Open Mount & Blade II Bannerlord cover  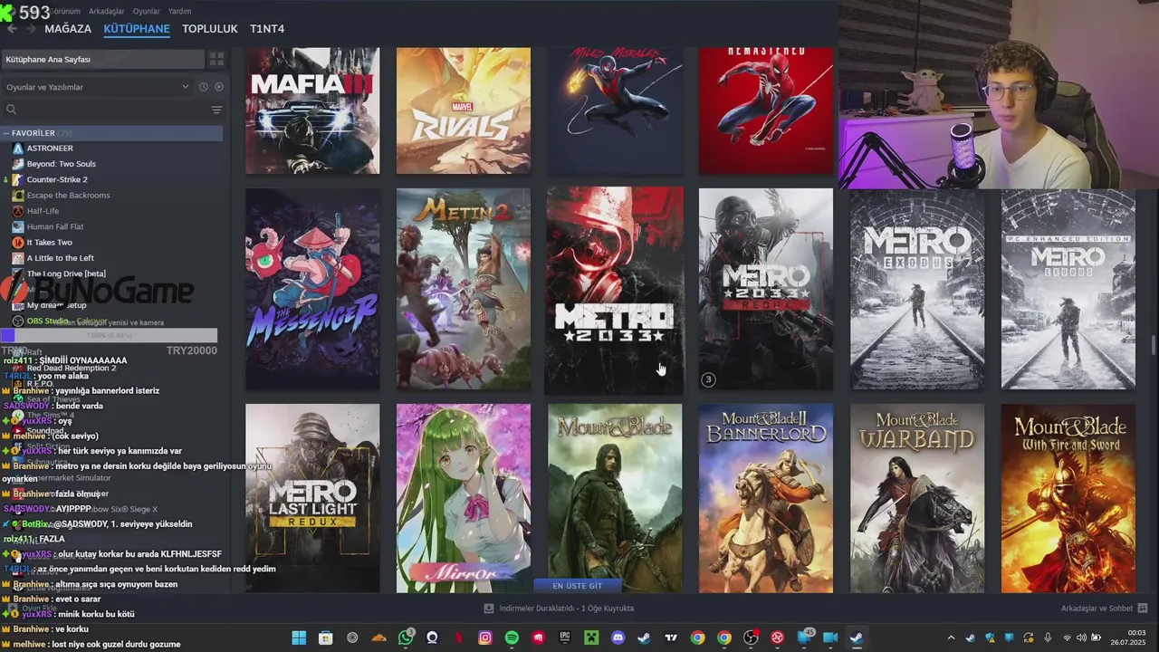click(766, 498)
